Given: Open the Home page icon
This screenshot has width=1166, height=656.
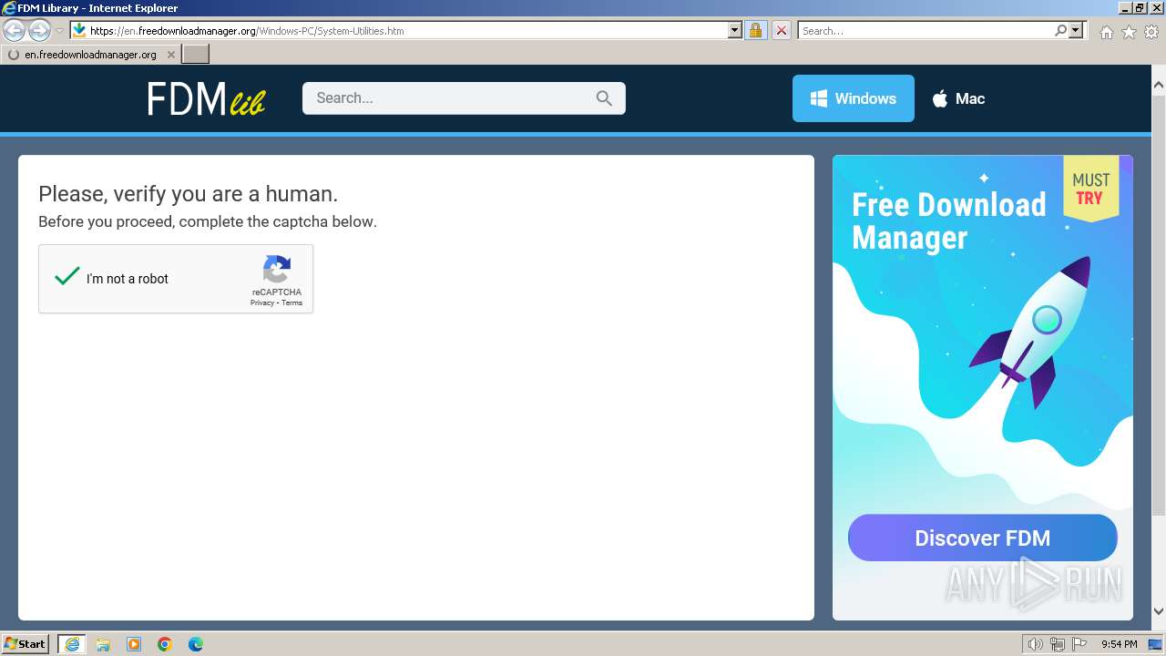Looking at the screenshot, I should [1106, 32].
